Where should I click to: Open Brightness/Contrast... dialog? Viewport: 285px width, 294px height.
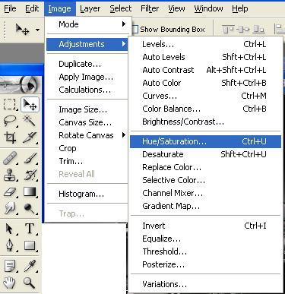[205, 122]
